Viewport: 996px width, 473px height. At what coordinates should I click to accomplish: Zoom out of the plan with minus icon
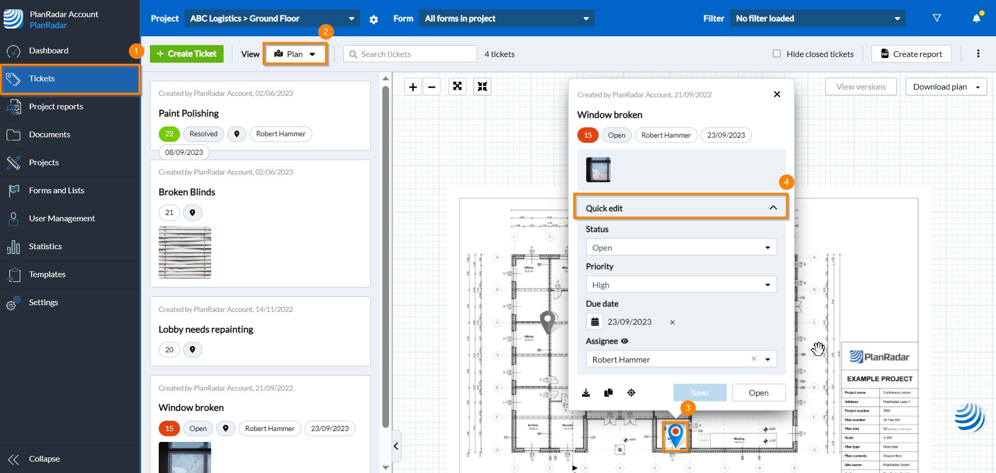[432, 87]
